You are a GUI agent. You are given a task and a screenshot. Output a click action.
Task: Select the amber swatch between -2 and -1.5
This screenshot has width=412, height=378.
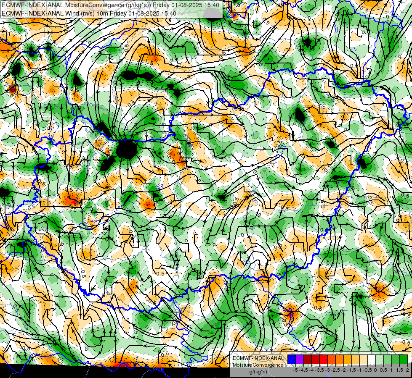point(348,359)
